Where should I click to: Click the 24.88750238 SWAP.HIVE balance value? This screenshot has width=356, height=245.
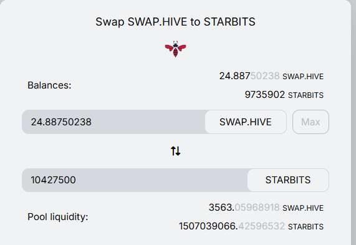click(x=249, y=76)
